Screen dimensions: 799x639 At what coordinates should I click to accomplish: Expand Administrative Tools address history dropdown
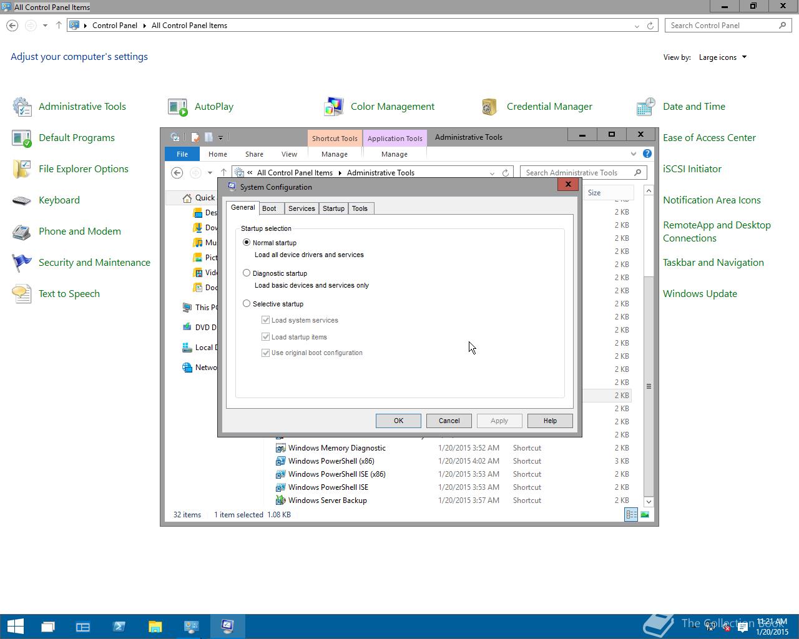492,173
